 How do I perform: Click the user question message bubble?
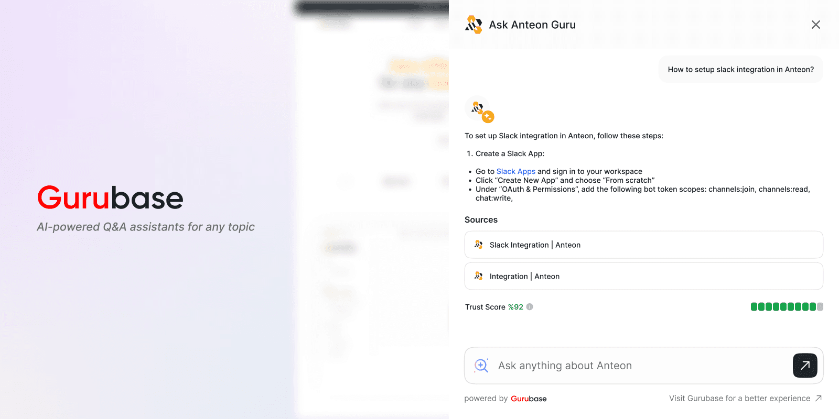click(740, 69)
